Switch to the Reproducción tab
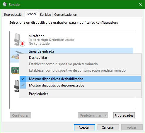Image resolution: width=145 pixels, height=133 pixels. tap(14, 15)
